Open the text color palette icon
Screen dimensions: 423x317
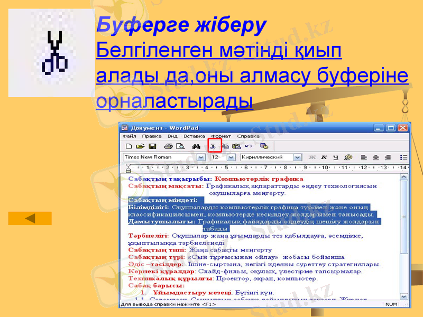(347, 157)
